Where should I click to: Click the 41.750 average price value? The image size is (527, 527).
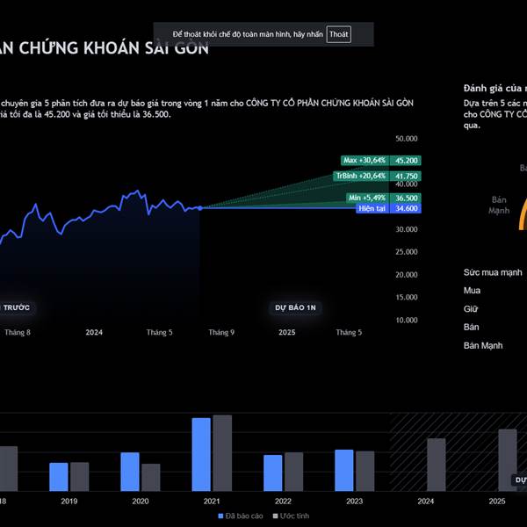click(x=406, y=176)
